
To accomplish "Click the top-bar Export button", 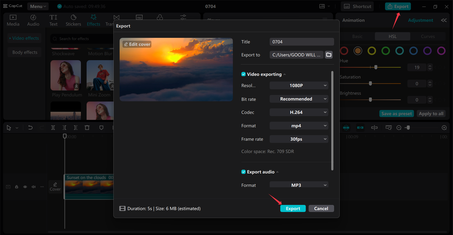I will [398, 6].
